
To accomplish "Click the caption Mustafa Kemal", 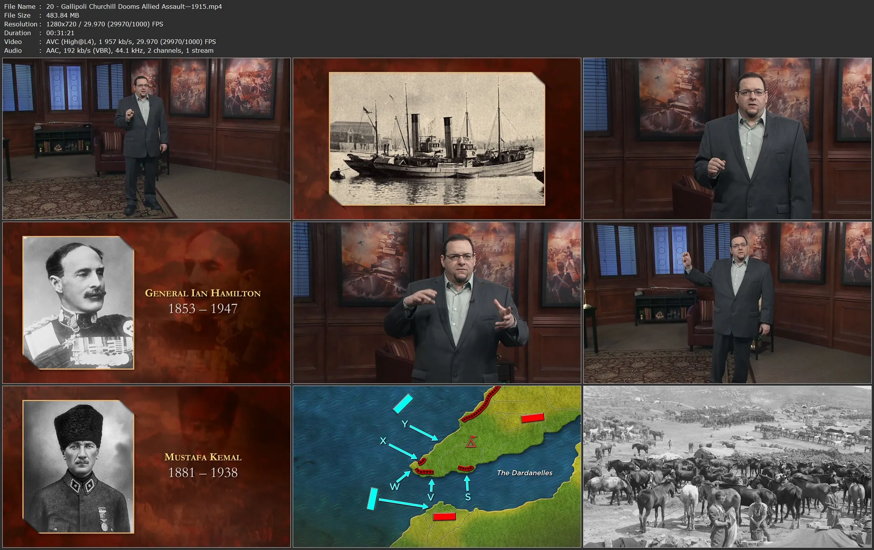I will pos(203,457).
